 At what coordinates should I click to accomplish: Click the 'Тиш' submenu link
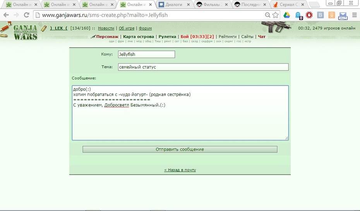pos(158,41)
